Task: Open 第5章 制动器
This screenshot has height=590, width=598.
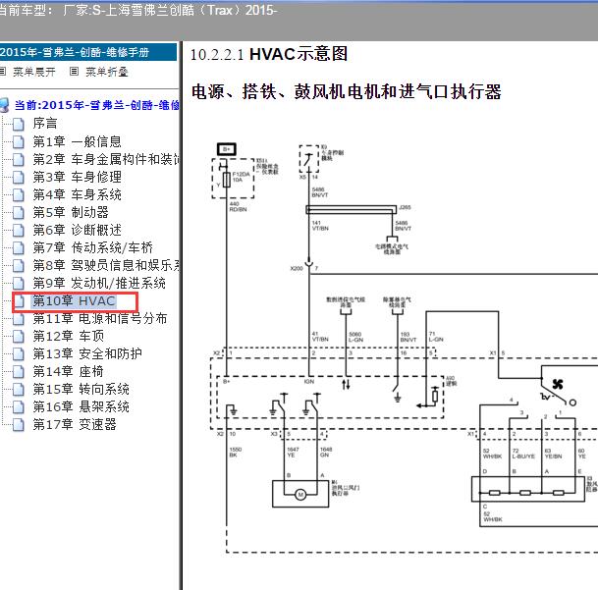Action: point(71,212)
